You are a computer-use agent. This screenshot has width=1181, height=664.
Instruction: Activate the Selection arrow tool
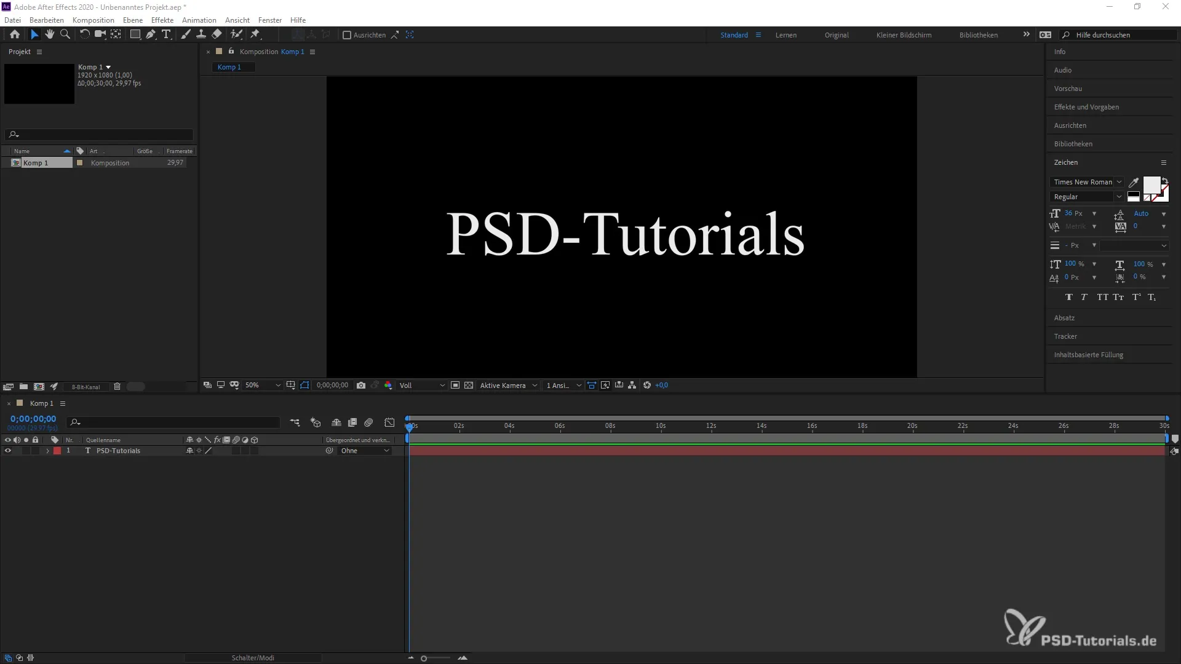click(34, 34)
